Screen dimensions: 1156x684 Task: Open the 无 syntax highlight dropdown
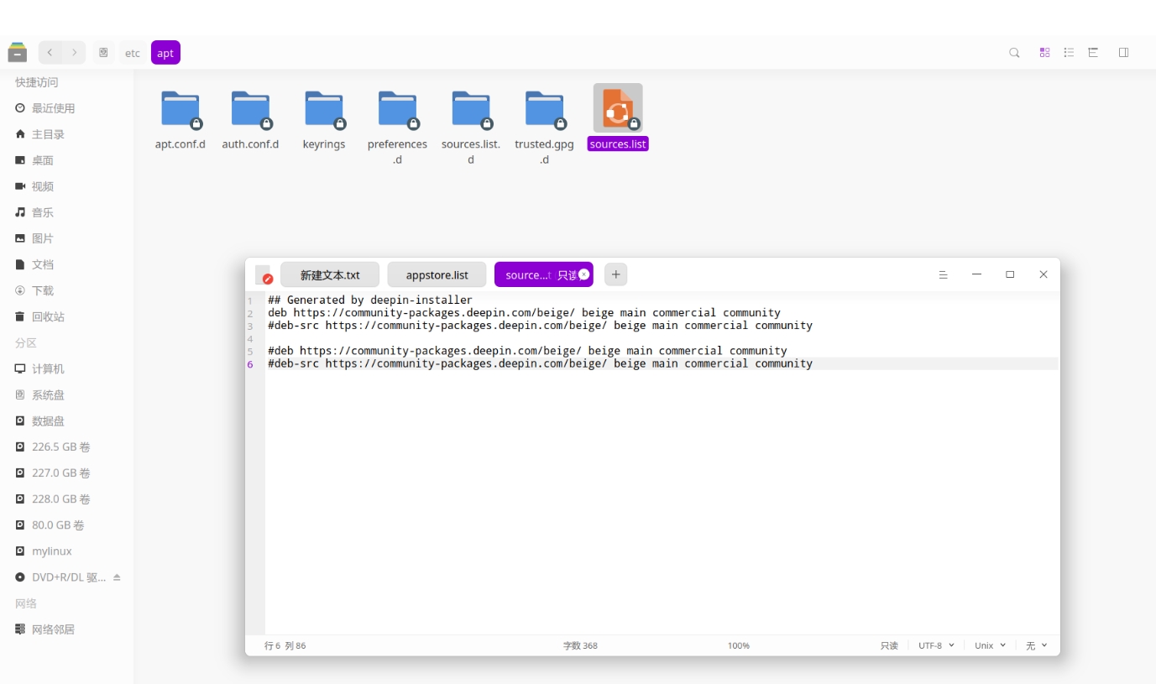tap(1037, 645)
